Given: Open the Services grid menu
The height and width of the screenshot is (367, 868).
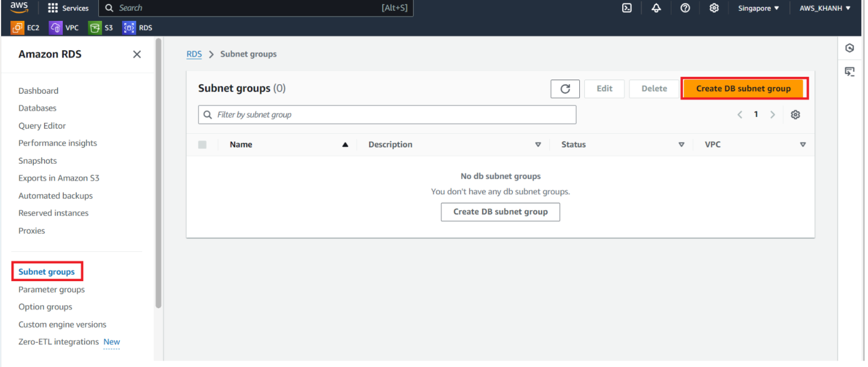Looking at the screenshot, I should (68, 8).
